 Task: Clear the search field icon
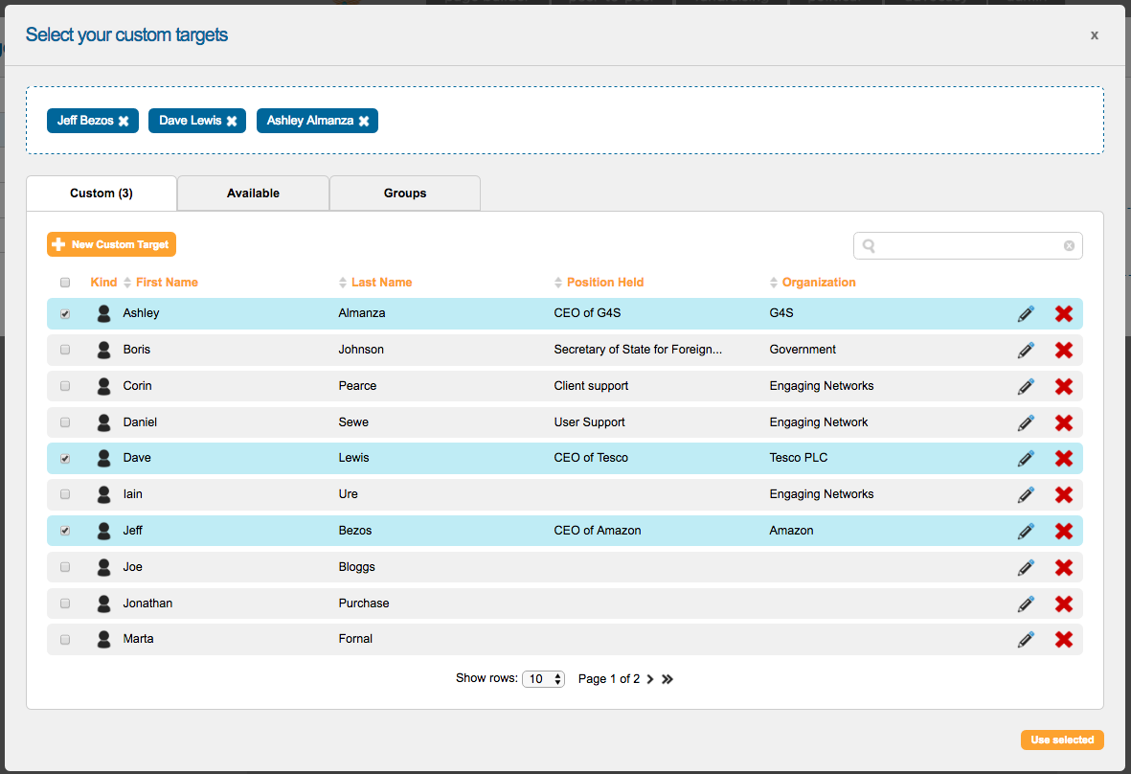click(x=1069, y=246)
